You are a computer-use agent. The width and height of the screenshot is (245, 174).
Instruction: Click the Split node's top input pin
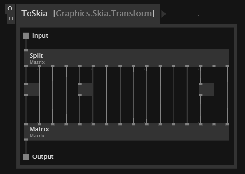(26, 50)
